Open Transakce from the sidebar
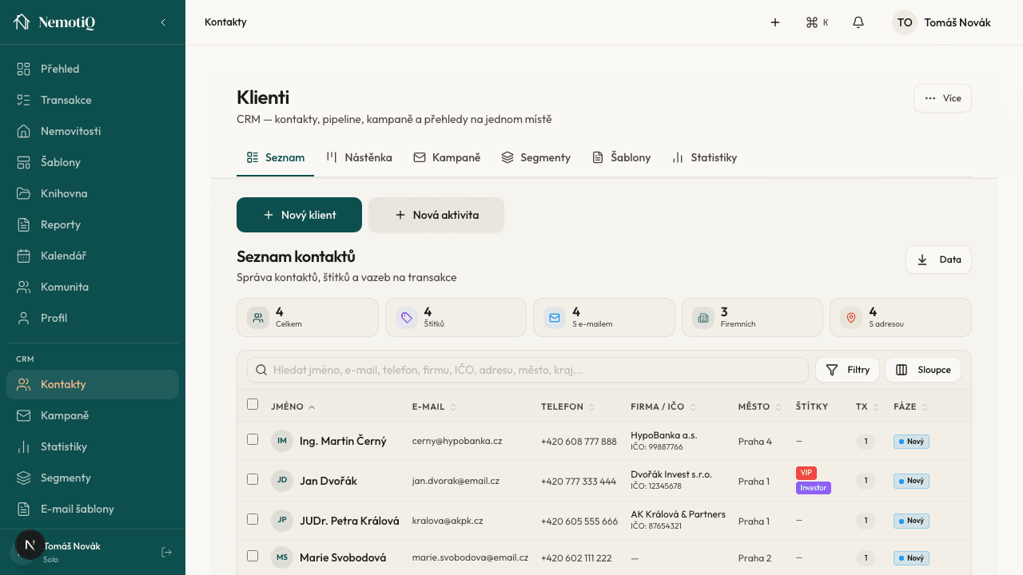Image resolution: width=1023 pixels, height=575 pixels. click(x=93, y=100)
